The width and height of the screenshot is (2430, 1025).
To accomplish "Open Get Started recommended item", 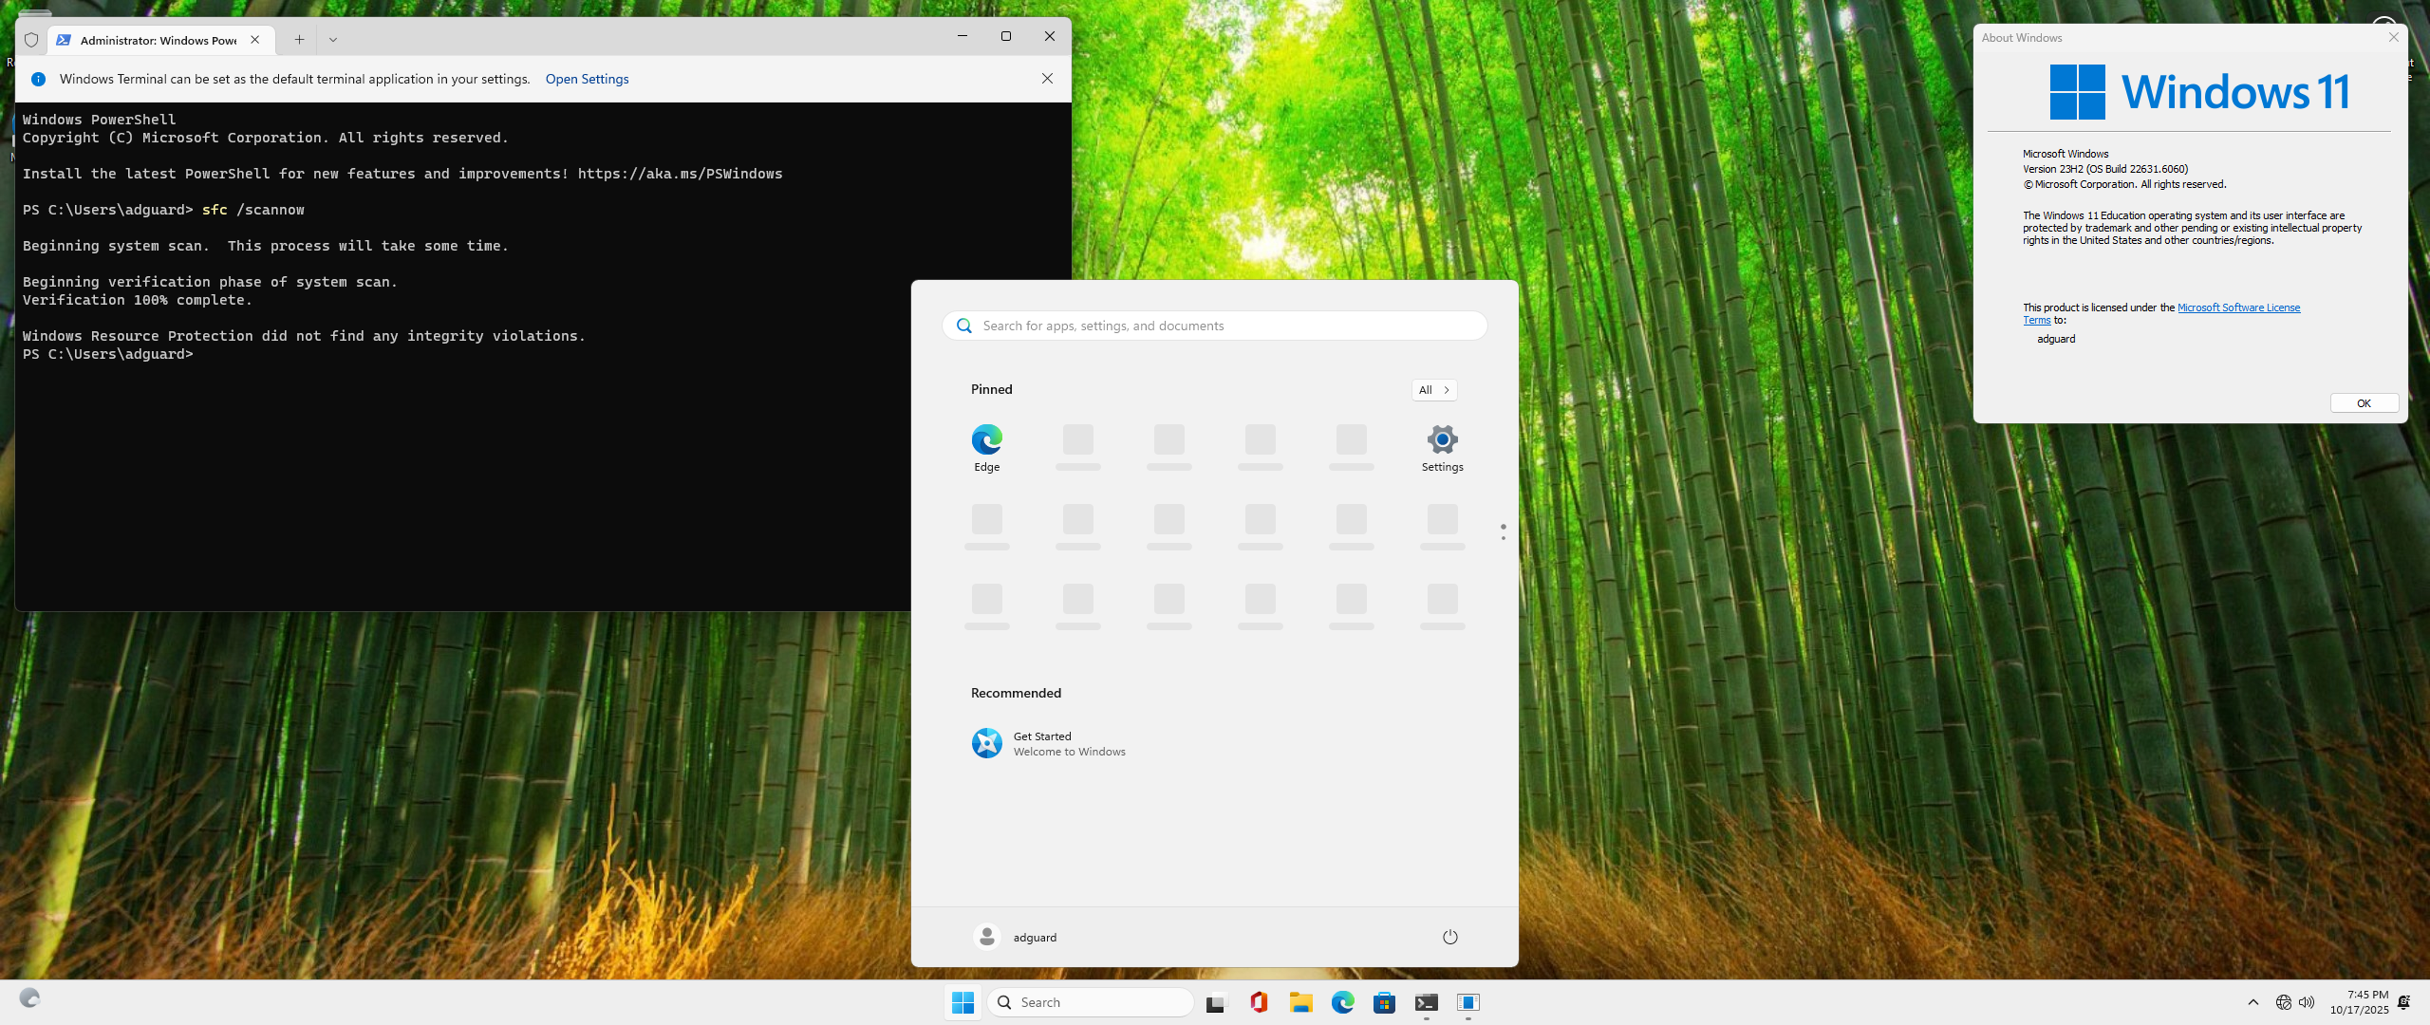I will (x=1048, y=743).
